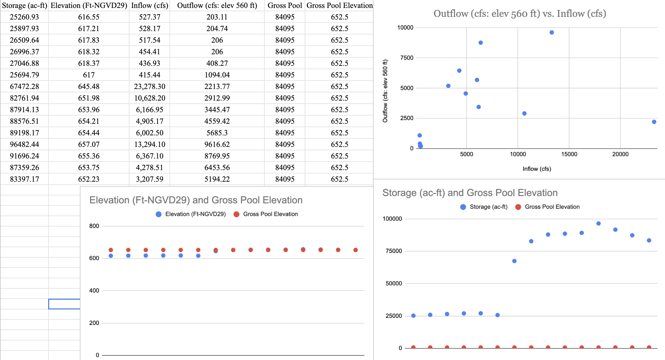Click cell containing 23,278.30 inflow value
665x360 pixels.
(x=150, y=87)
